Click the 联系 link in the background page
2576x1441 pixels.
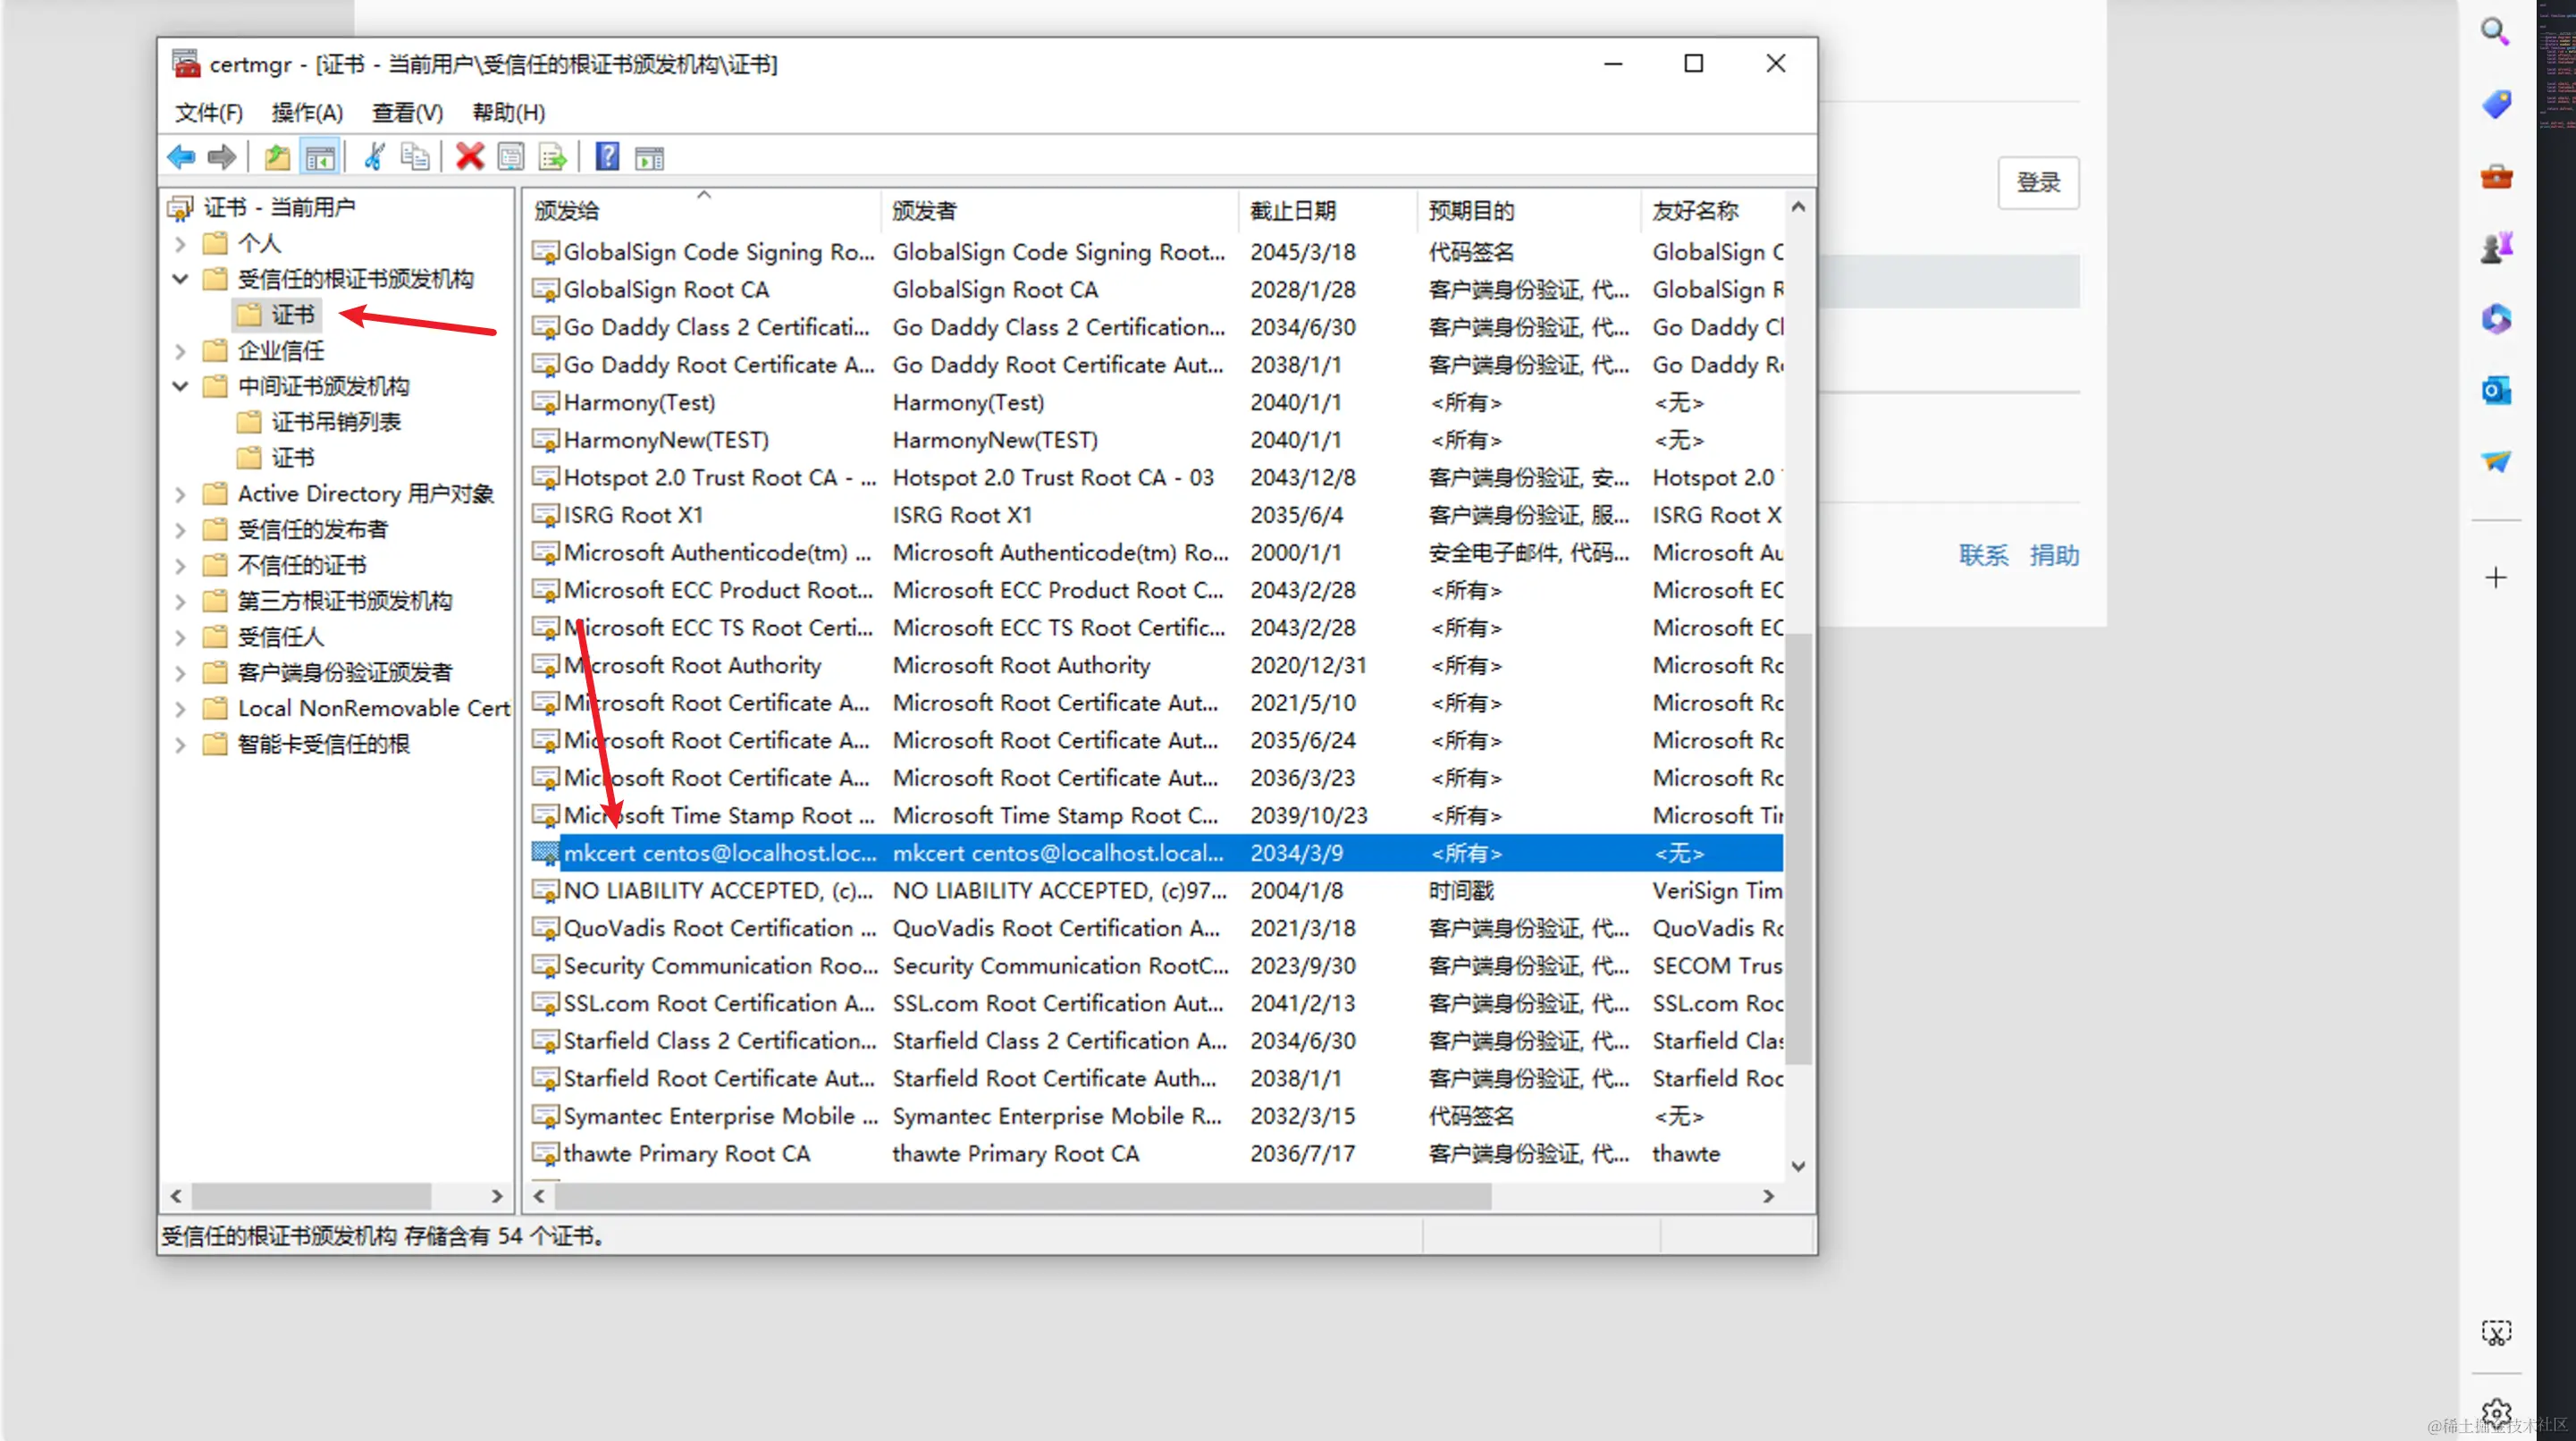pyautogui.click(x=1983, y=555)
